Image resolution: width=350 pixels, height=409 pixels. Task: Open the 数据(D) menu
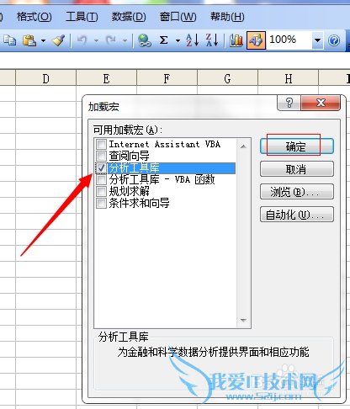coord(129,17)
